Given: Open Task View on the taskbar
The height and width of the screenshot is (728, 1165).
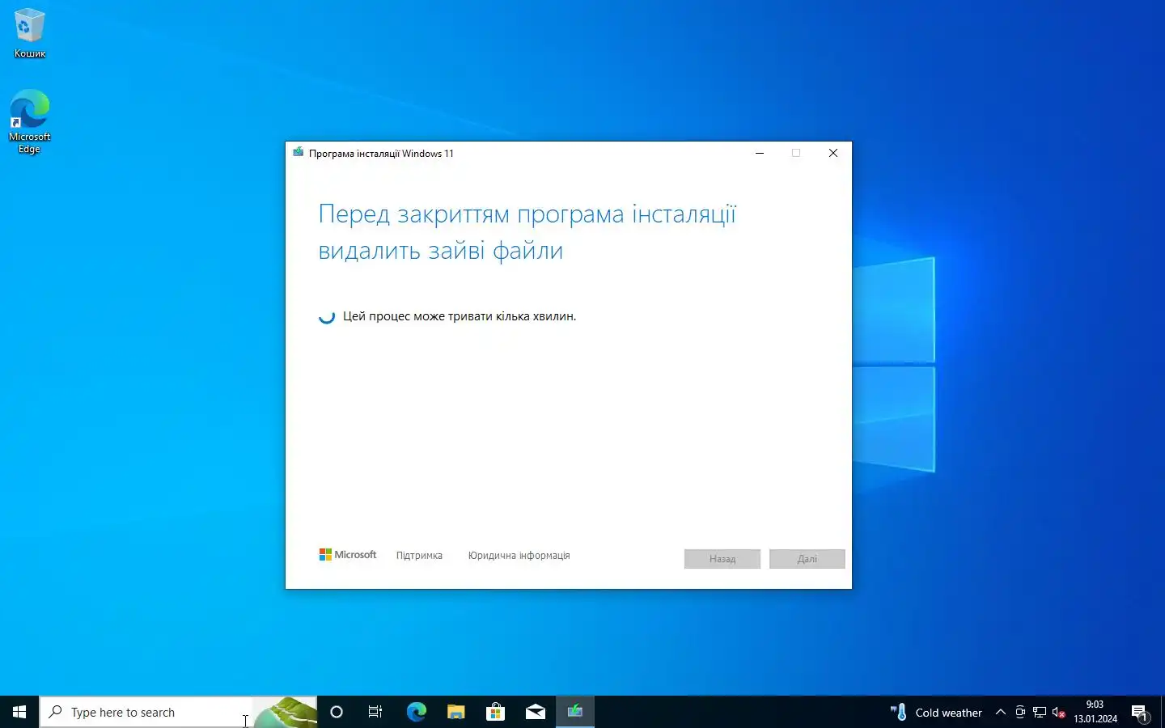Looking at the screenshot, I should point(375,712).
